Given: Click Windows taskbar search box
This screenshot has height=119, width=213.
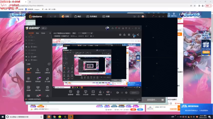Looking at the screenshot, I should pos(24,117).
